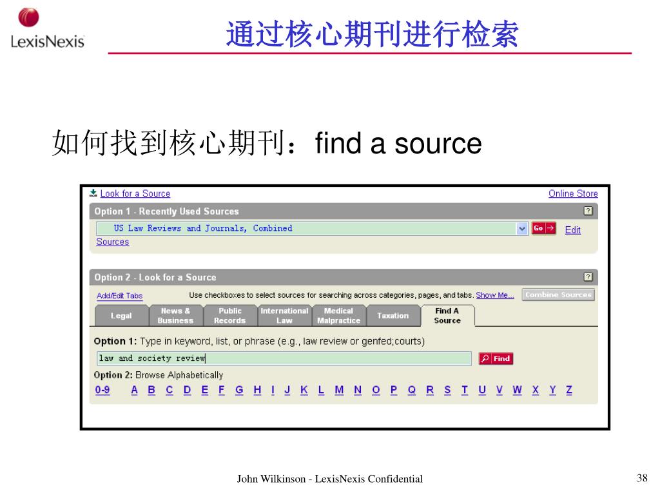Browse sources under letter N
Image resolution: width=660 pixels, height=495 pixels.
[x=358, y=390]
